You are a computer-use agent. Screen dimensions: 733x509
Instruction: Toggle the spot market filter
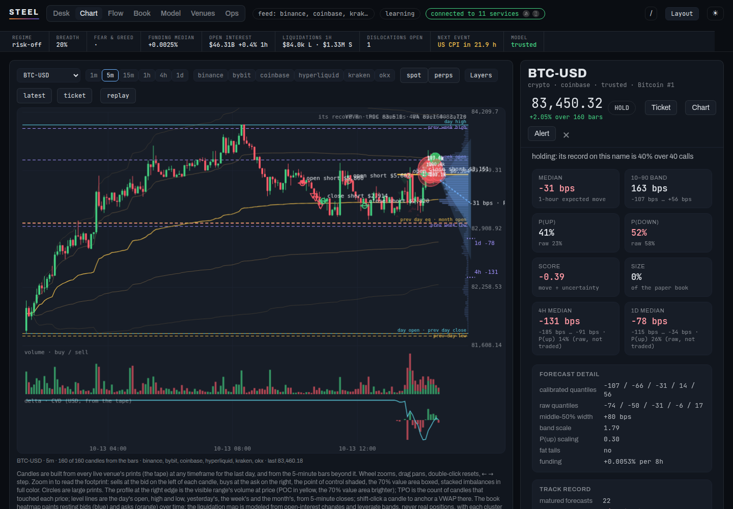pos(414,75)
